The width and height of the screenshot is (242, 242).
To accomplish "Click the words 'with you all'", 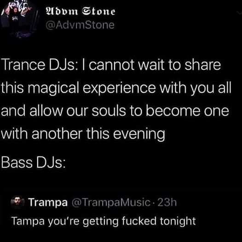I will 196,88.
